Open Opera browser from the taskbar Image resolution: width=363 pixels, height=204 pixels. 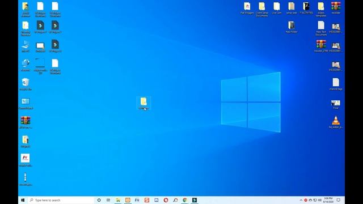(x=166, y=200)
